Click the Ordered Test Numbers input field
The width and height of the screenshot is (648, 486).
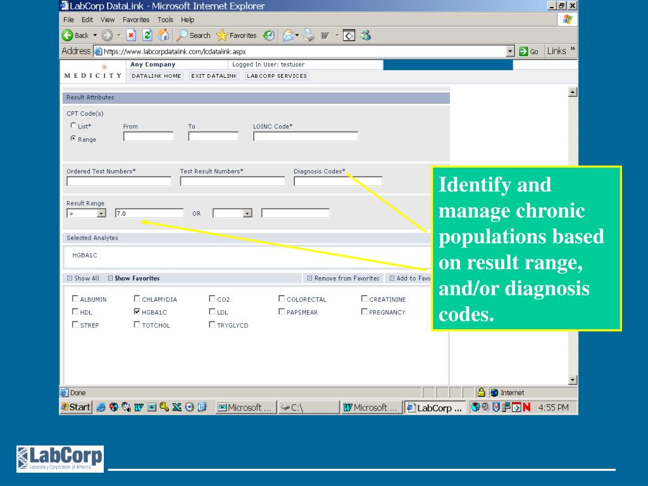coord(119,181)
